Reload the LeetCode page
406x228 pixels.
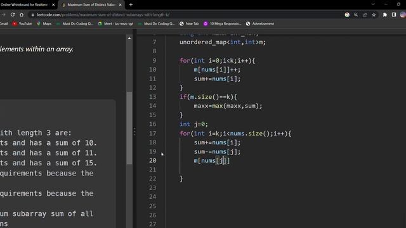pyautogui.click(x=13, y=15)
